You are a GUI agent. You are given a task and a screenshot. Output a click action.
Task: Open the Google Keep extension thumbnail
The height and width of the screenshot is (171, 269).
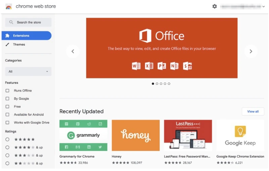tap(240, 135)
